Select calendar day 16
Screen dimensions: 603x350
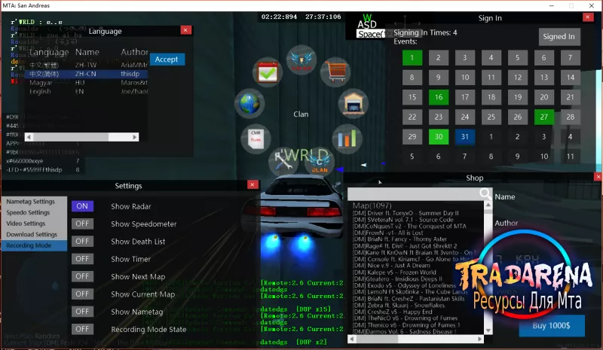pyautogui.click(x=439, y=97)
